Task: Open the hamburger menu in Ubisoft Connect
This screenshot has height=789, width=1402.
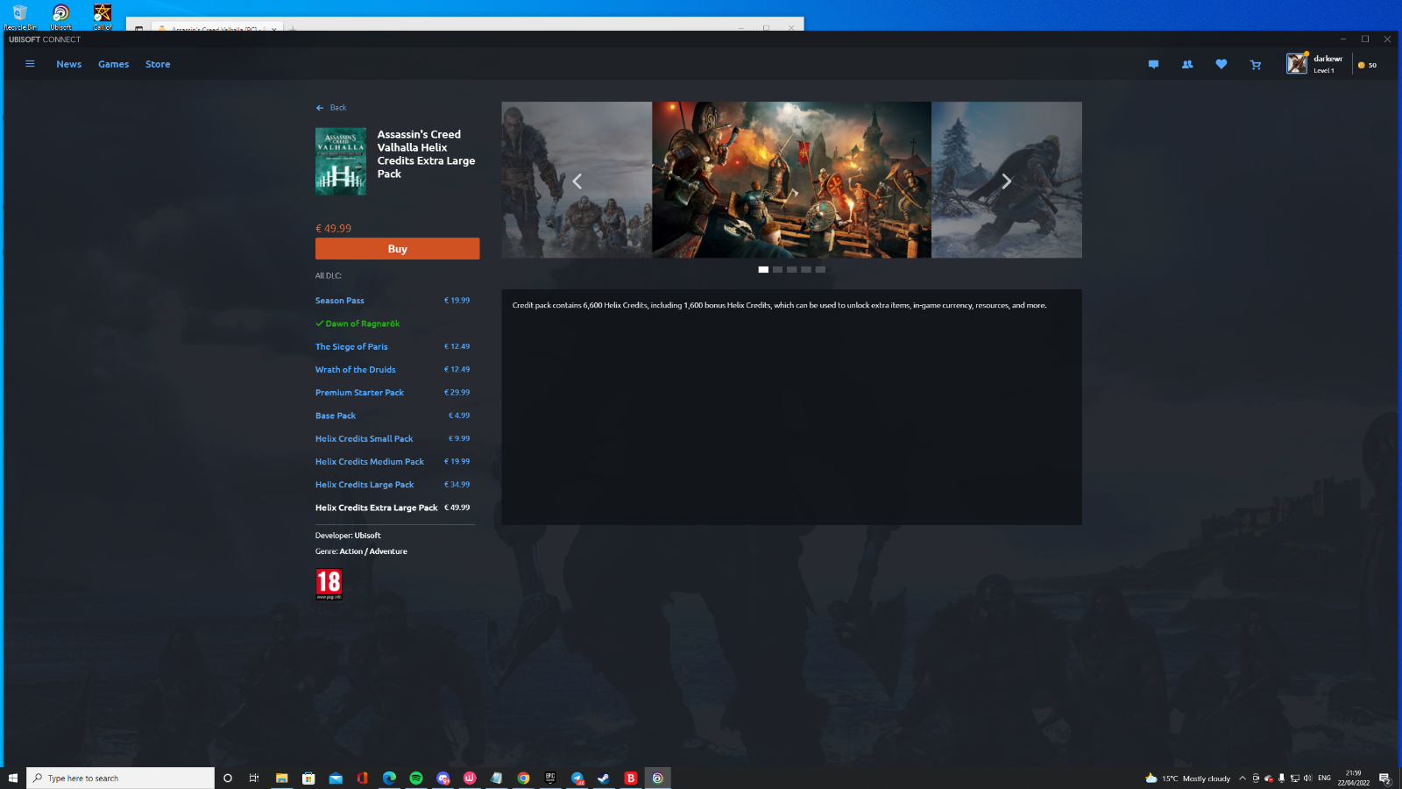Action: pyautogui.click(x=30, y=64)
